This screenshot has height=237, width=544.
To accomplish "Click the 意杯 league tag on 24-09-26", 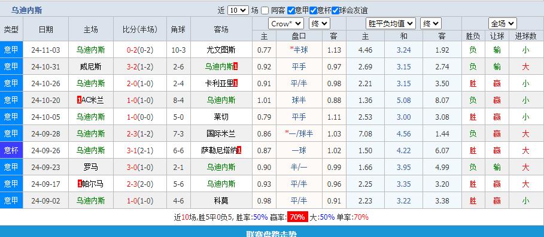I will (11, 150).
